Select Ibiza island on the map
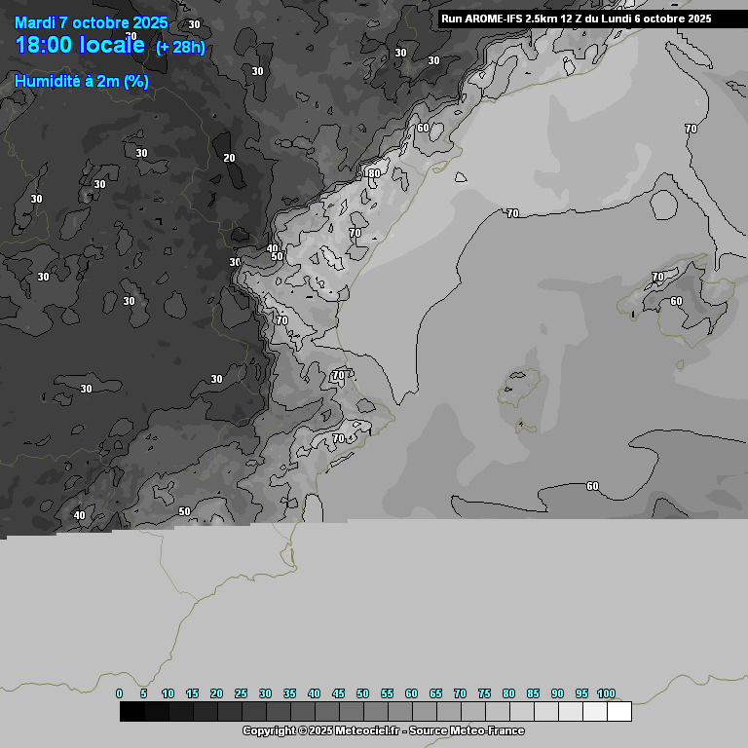The width and height of the screenshot is (748, 748). pos(515,388)
